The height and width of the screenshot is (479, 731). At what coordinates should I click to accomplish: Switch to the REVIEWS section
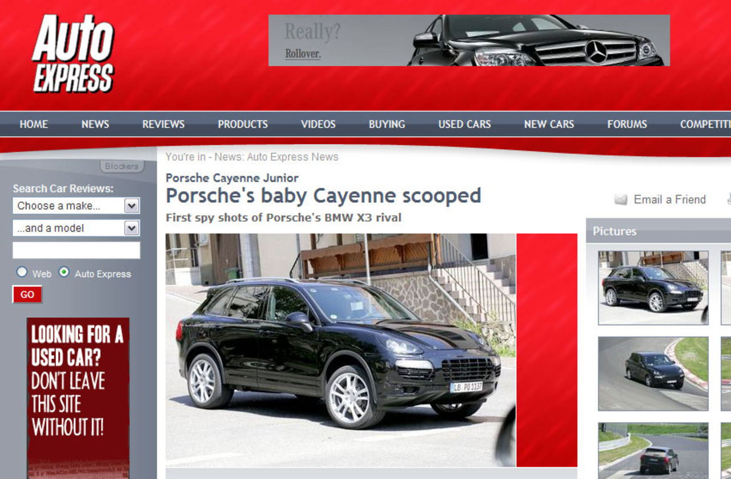pyautogui.click(x=163, y=124)
